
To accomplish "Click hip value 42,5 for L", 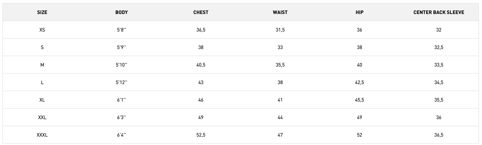I will (x=359, y=82).
